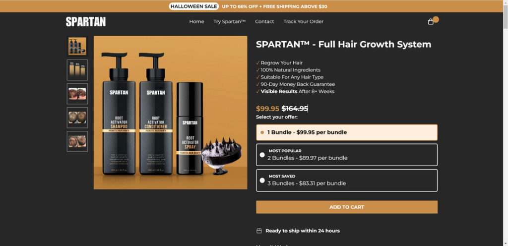Open the Try Spartan™ menu item
This screenshot has height=246, width=508.
229,22
